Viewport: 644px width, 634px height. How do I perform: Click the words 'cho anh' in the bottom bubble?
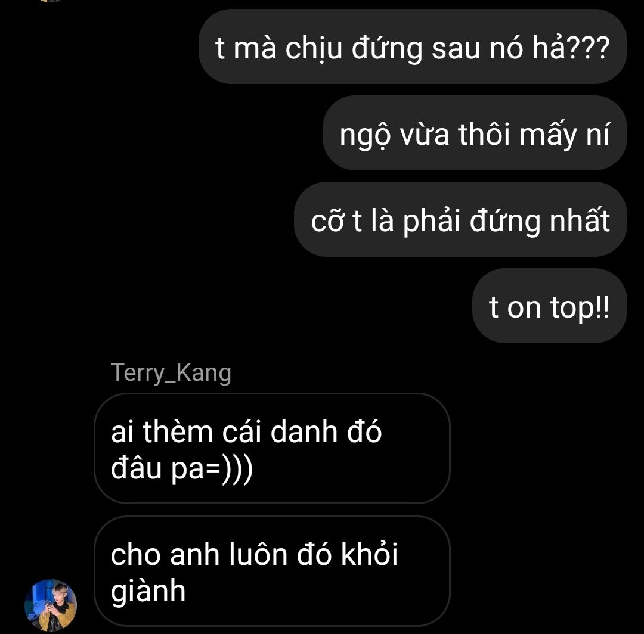tap(165, 554)
